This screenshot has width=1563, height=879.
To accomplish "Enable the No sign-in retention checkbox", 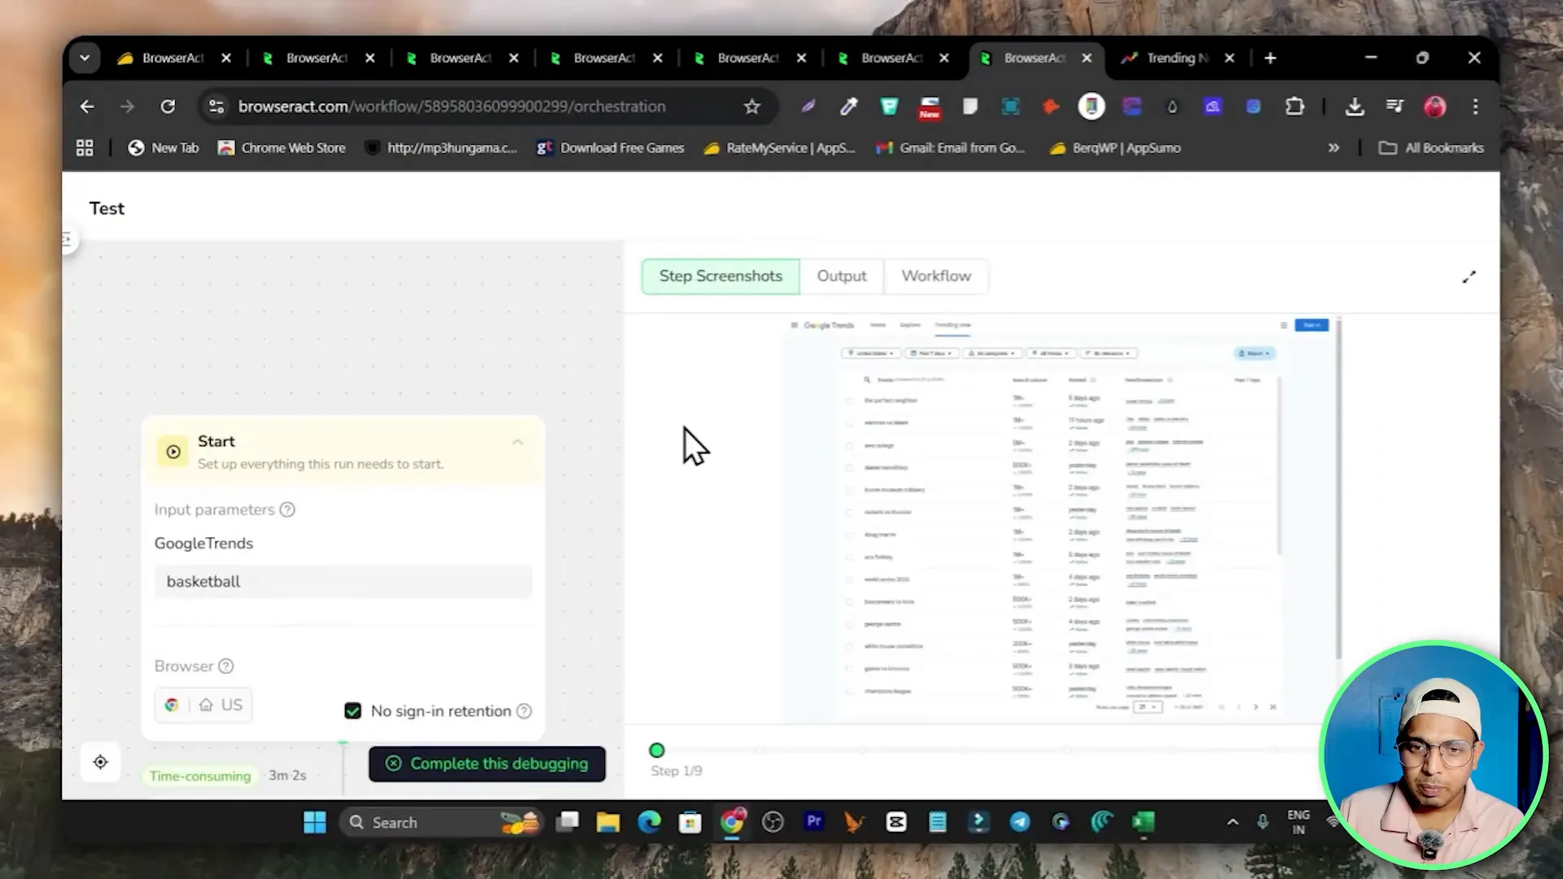I will [x=352, y=711].
